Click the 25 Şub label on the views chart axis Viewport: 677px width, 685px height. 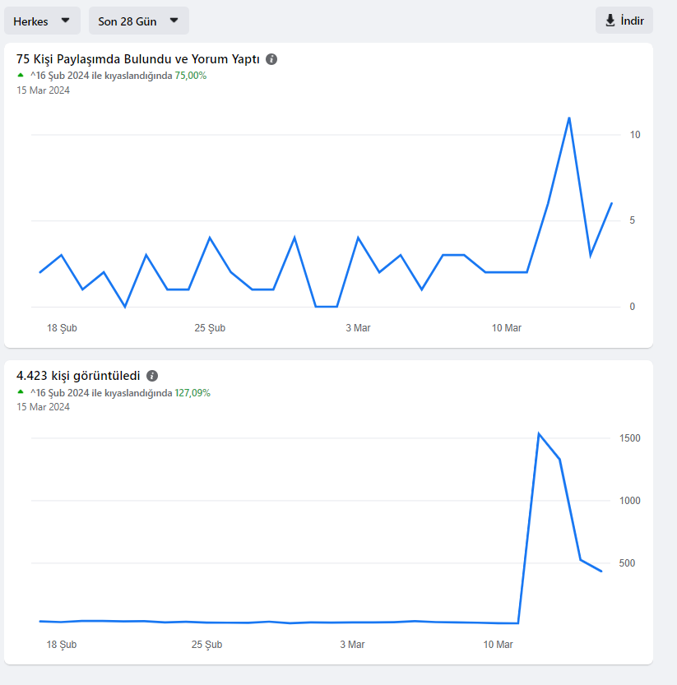pos(206,645)
